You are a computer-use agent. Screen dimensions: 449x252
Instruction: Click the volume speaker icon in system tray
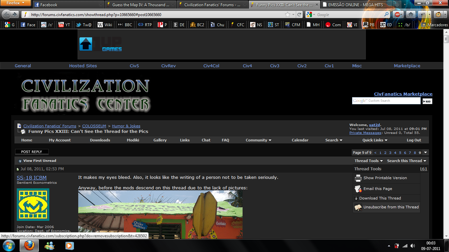pos(413,245)
